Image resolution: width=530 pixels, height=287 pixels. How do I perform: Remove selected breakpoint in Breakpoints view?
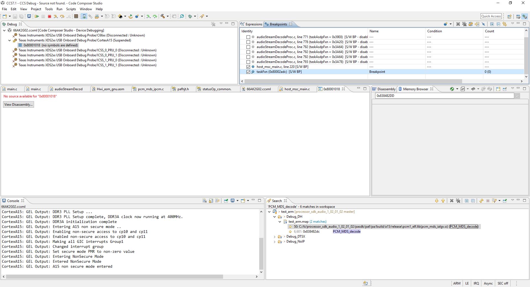pos(458,24)
